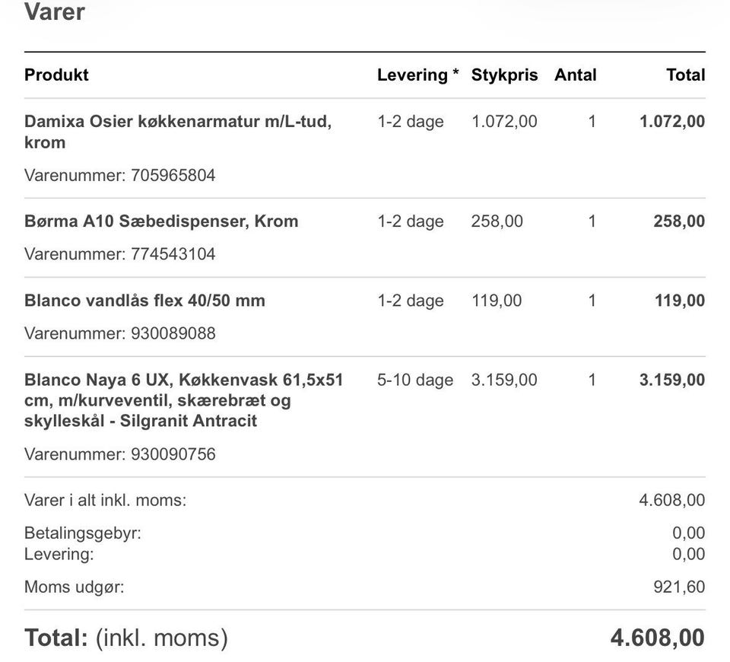Viewport: 730px width, 662px height.
Task: Click the Varer section heading
Action: (55, 12)
